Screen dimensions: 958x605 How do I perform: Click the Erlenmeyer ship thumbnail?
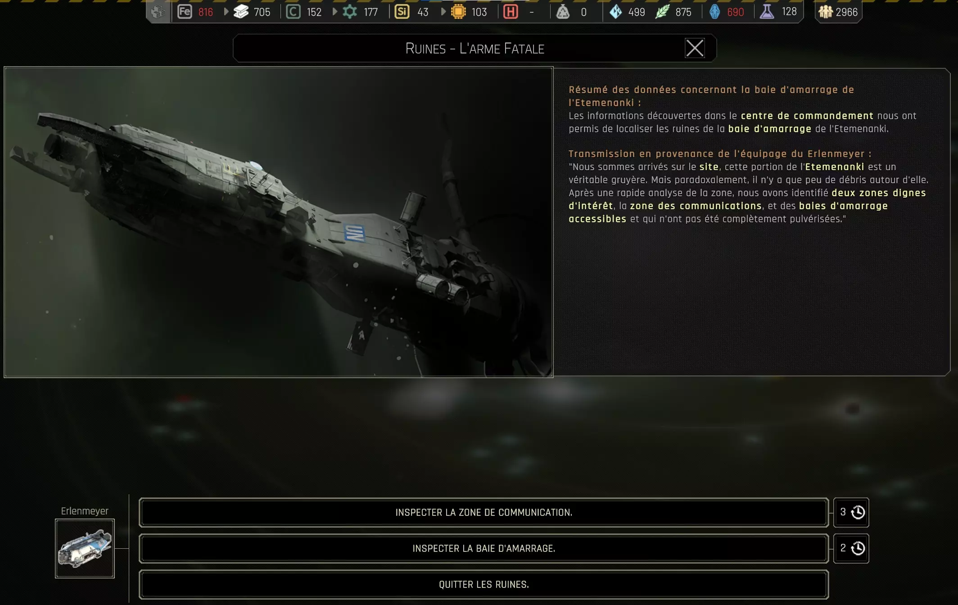(85, 548)
